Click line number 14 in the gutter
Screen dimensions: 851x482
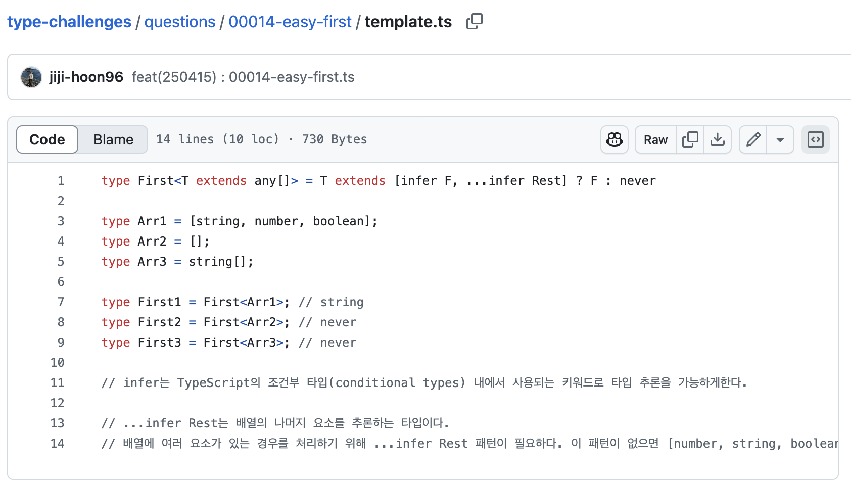point(58,444)
